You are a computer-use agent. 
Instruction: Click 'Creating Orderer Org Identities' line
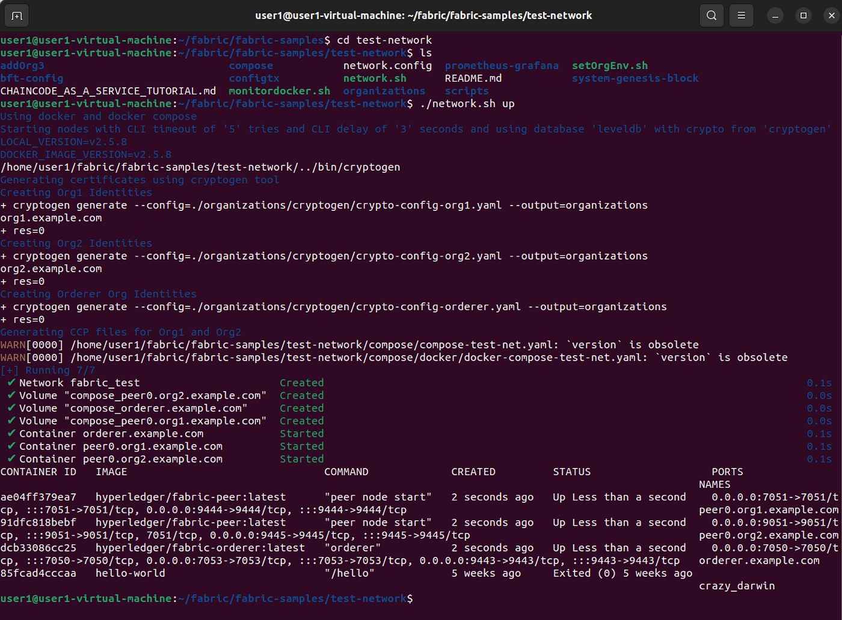tap(99, 294)
